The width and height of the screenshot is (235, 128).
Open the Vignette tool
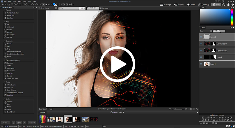[10, 32]
